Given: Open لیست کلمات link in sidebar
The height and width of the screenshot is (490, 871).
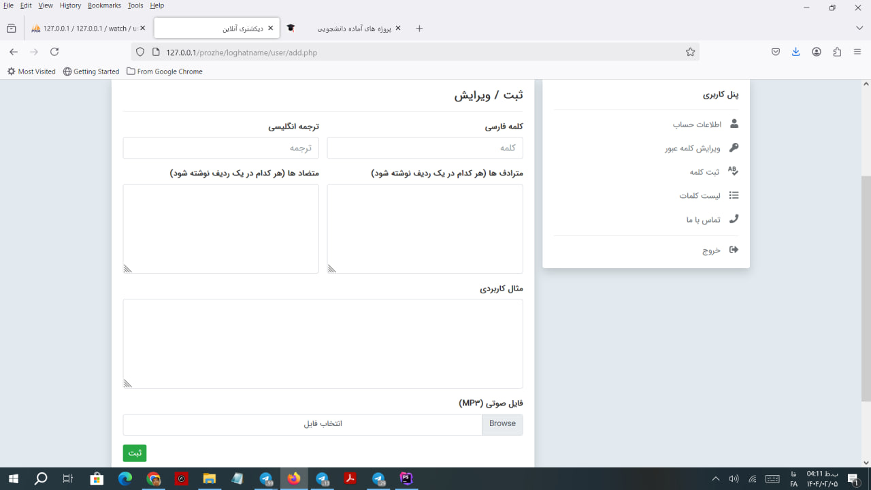Looking at the screenshot, I should (700, 196).
